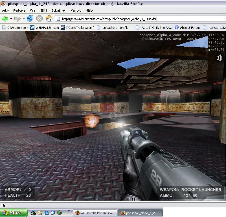
Task: Open the Arkiv menu
Action: (5, 10)
